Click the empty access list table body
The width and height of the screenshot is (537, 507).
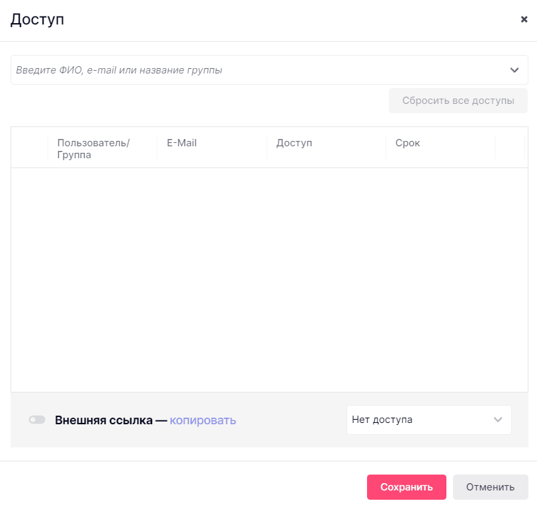pos(268,278)
